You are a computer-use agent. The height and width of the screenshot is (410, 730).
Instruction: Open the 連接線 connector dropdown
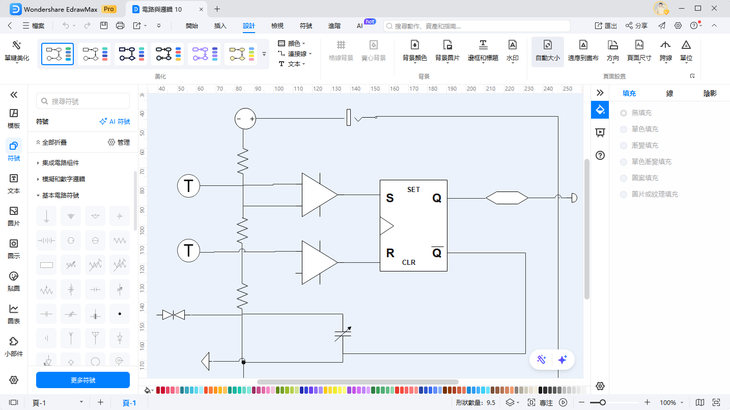click(x=295, y=53)
